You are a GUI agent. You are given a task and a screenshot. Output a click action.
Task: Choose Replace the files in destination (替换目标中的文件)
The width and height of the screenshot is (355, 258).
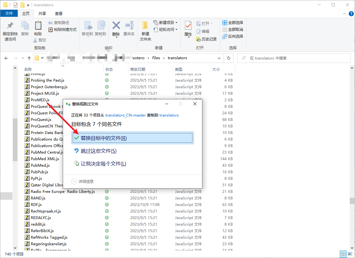[x=132, y=138]
